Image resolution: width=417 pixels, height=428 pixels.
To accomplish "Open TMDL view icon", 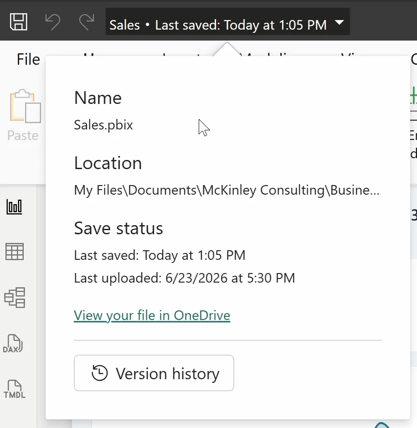I will [15, 389].
